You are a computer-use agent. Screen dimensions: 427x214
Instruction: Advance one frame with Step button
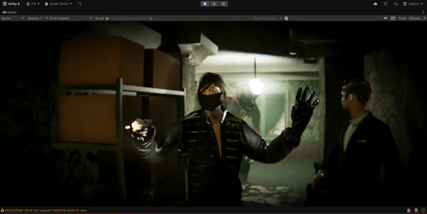point(223,4)
